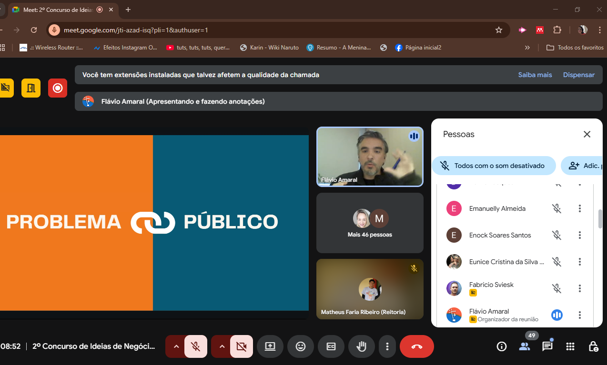
Task: Expand video settings arrow beside camera
Action: click(x=222, y=346)
